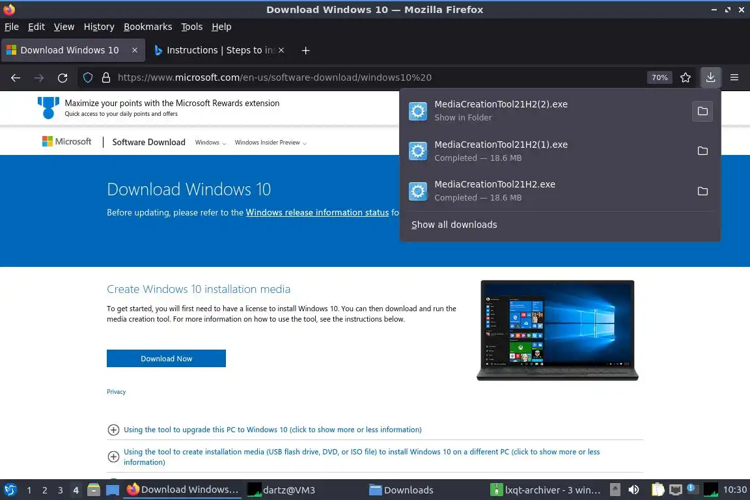
Task: Show MediaCreationTool21H2.exe in its folder
Action: point(702,191)
